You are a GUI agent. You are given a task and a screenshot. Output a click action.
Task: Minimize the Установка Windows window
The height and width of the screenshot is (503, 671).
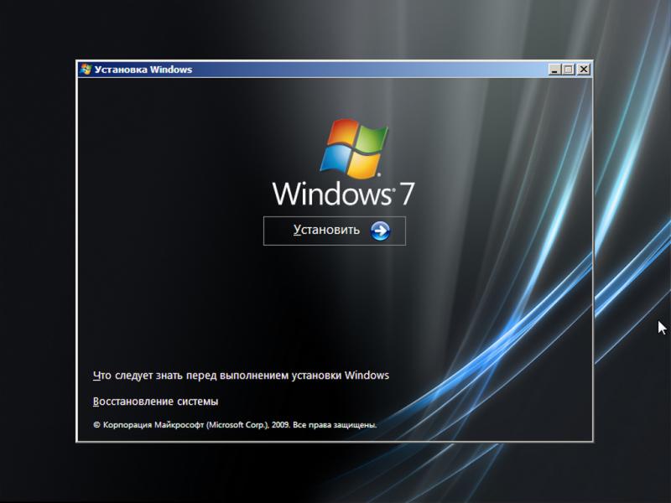coord(554,70)
